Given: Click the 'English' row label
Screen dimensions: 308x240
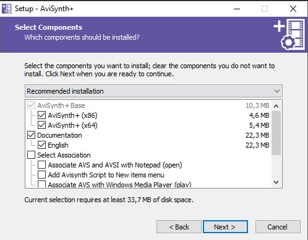Looking at the screenshot, I should pyautogui.click(x=58, y=145).
